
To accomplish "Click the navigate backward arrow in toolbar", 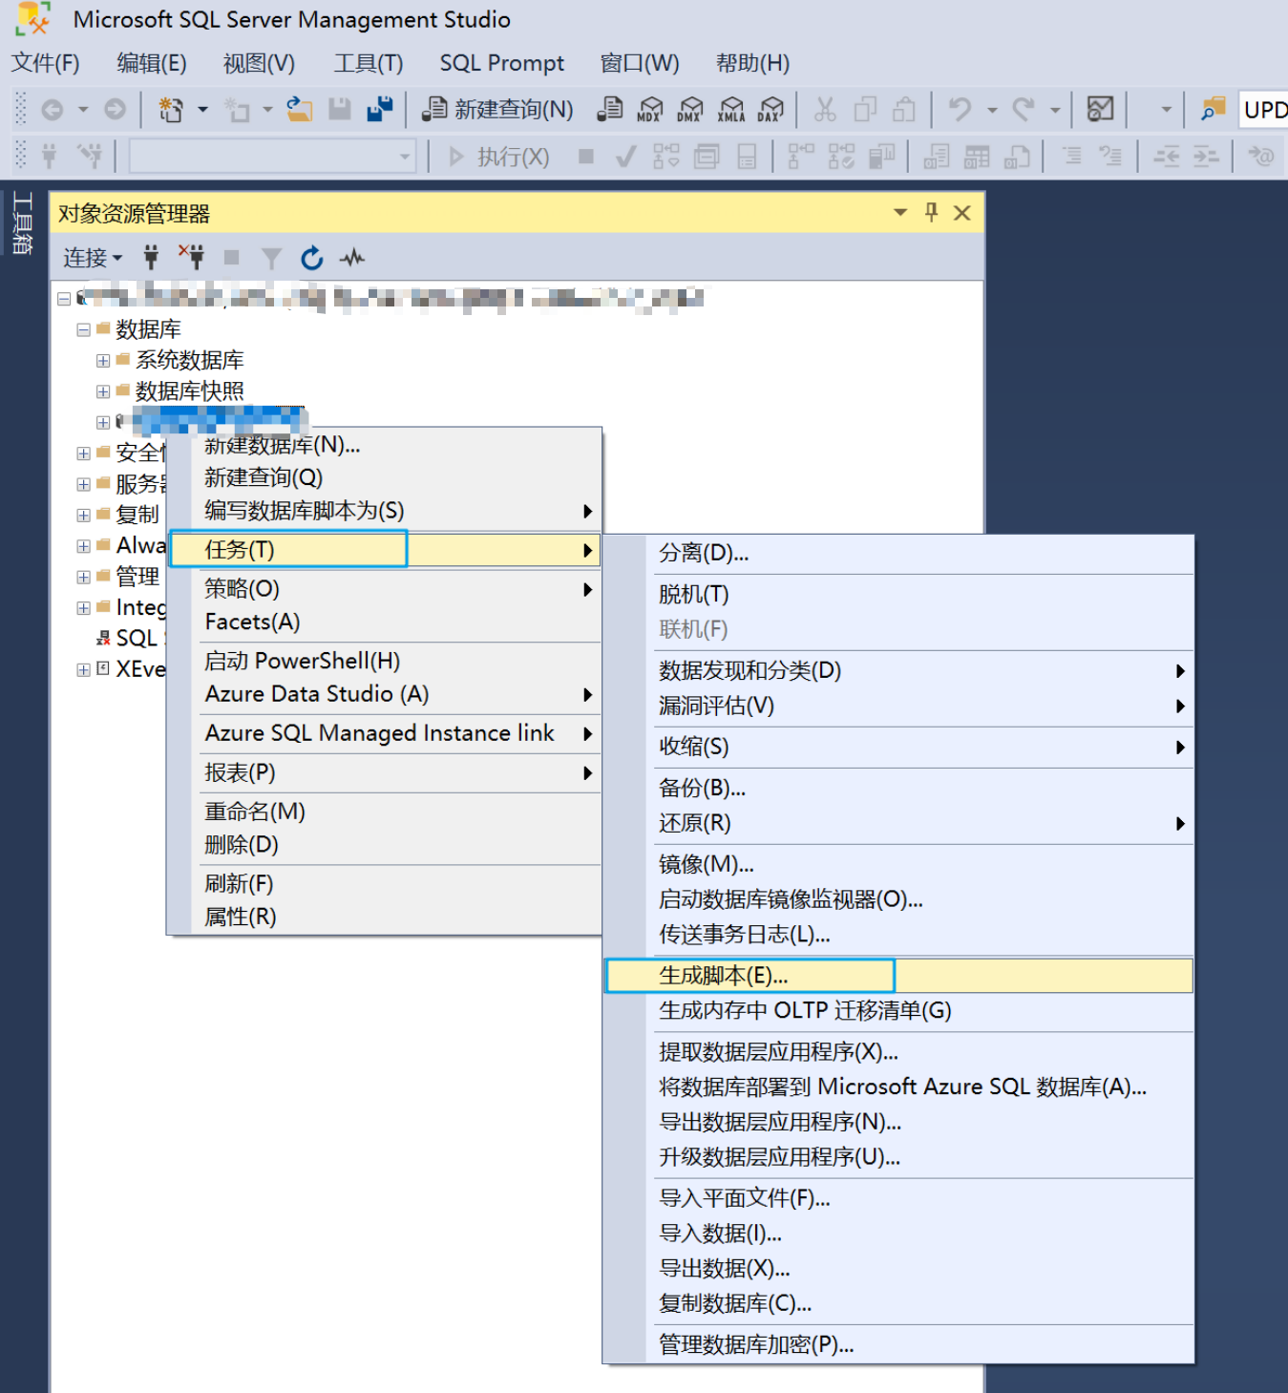I will coord(53,110).
